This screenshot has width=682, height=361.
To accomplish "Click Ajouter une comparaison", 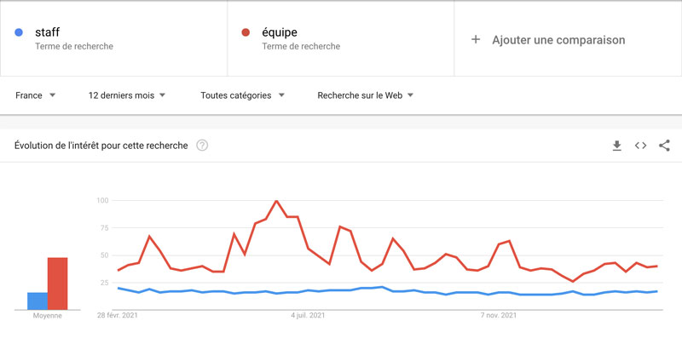I will (x=558, y=40).
